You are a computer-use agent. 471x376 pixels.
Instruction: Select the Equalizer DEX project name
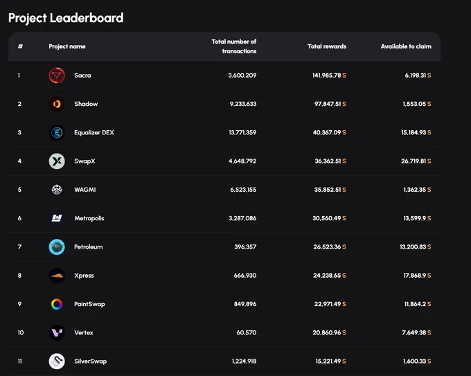(x=94, y=132)
